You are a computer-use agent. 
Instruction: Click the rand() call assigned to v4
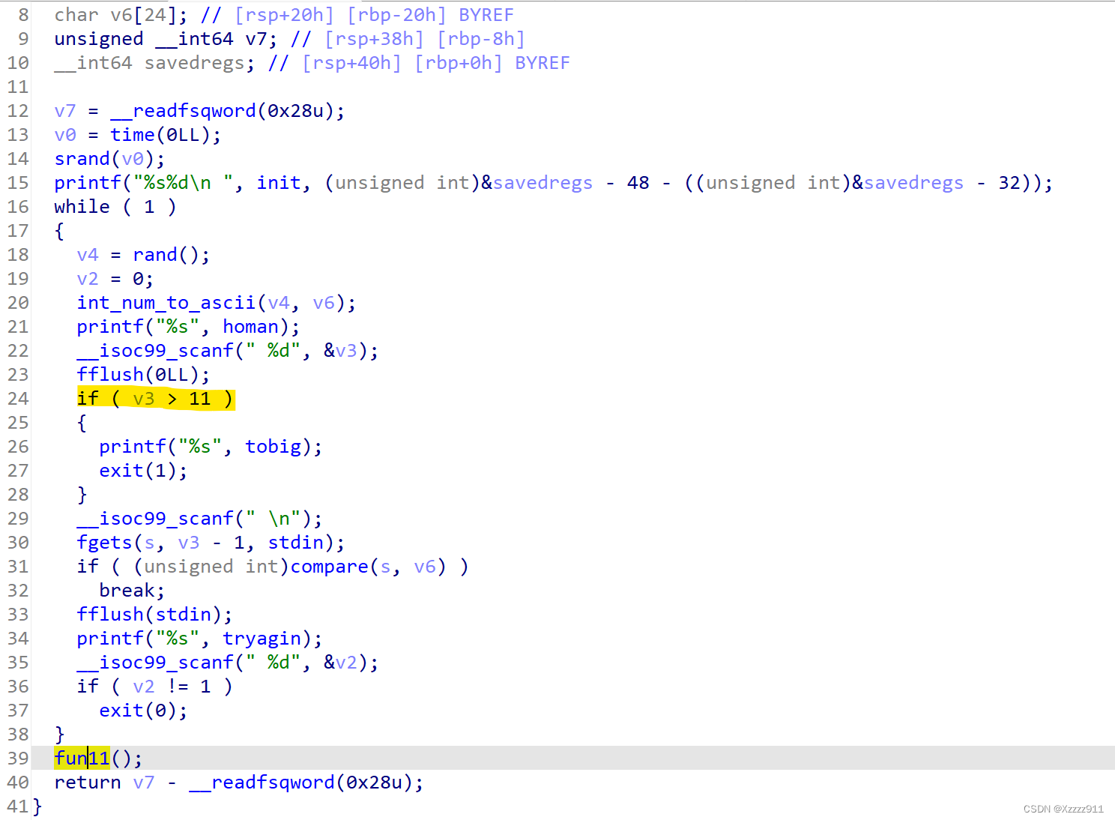point(154,255)
